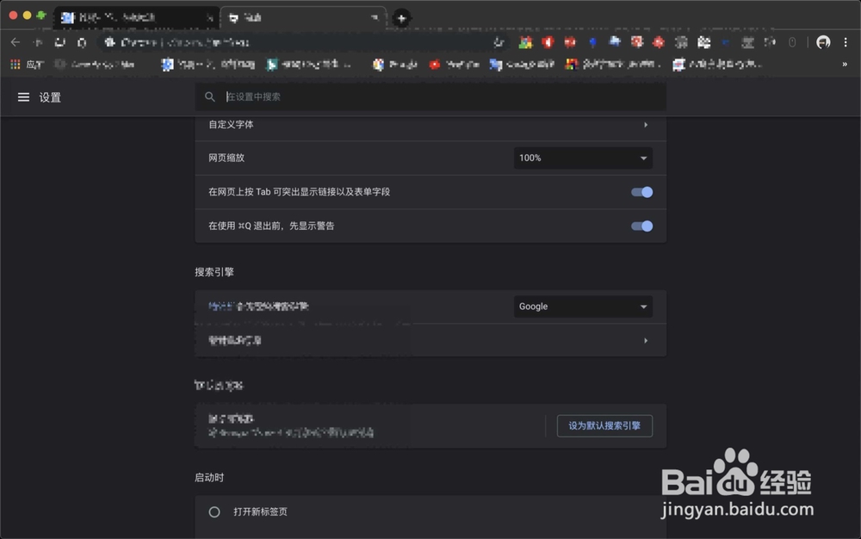Viewport: 861px width, 539px height.
Task: Click the 设为默认搜索引擎 button
Action: tap(604, 425)
